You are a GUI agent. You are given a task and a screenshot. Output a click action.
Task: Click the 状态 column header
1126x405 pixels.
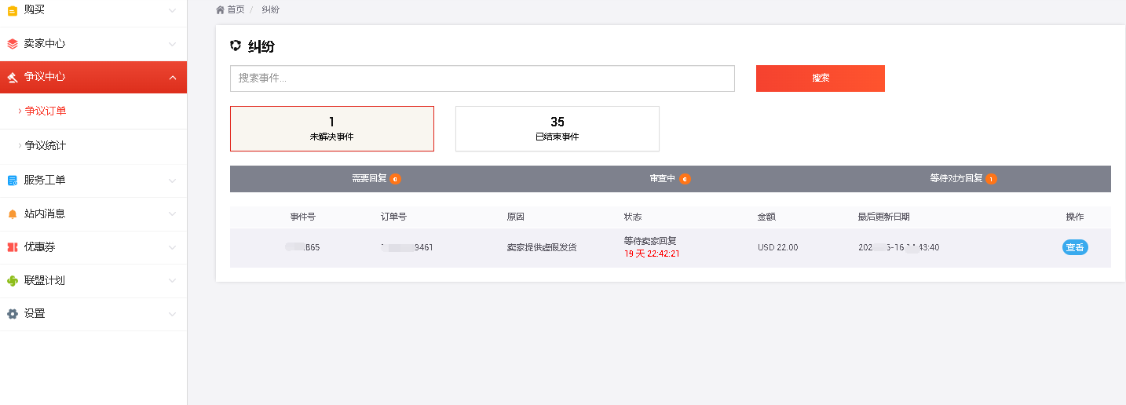coord(633,217)
